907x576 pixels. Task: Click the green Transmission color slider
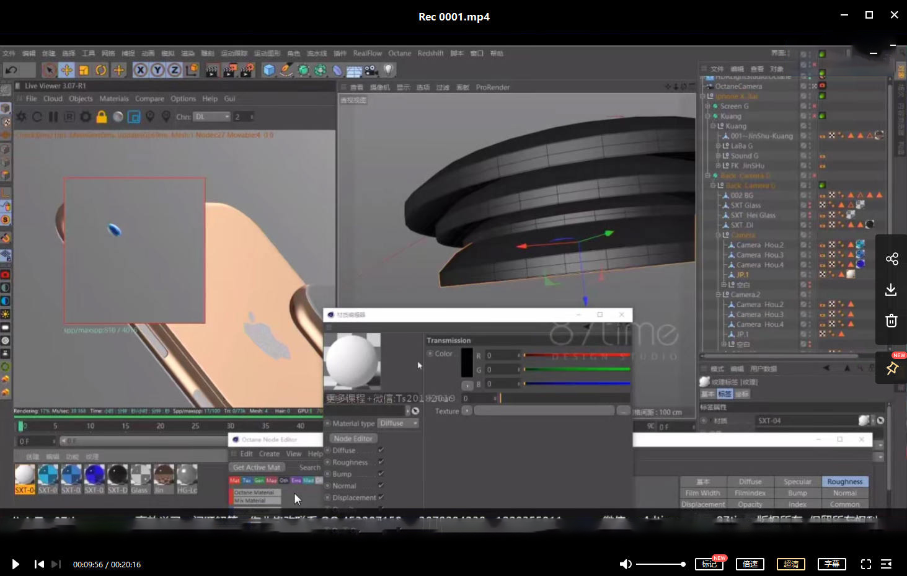[x=577, y=369]
